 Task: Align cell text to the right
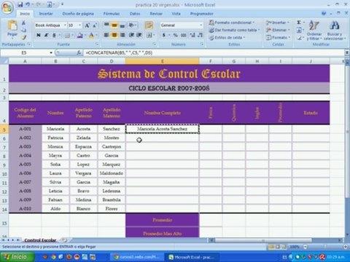point(122,35)
